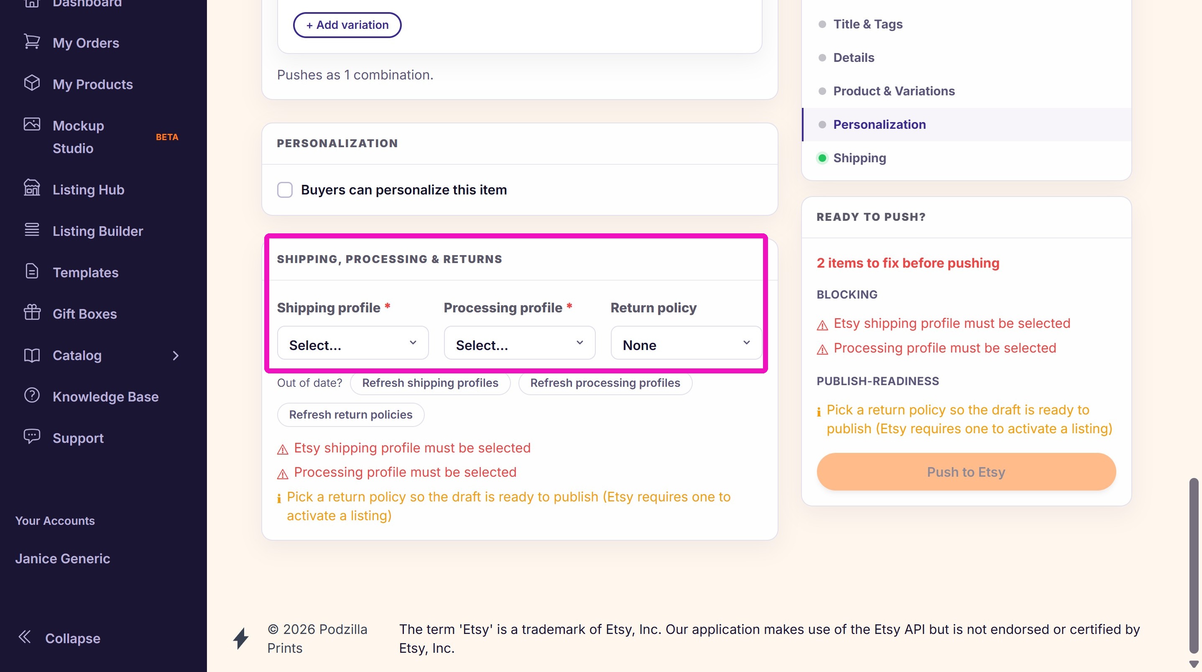Viewport: 1202px width, 672px height.
Task: Jump to Product & Variations section
Action: pos(893,91)
